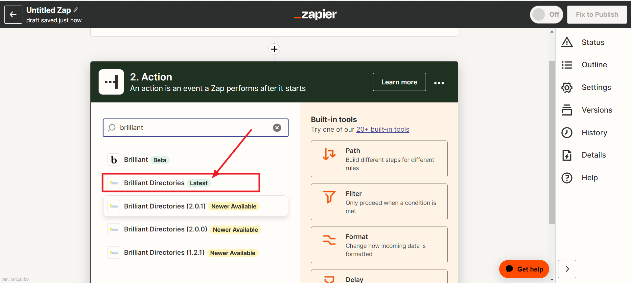This screenshot has height=283, width=631.
Task: Click into the brilliant search field
Action: (x=196, y=128)
